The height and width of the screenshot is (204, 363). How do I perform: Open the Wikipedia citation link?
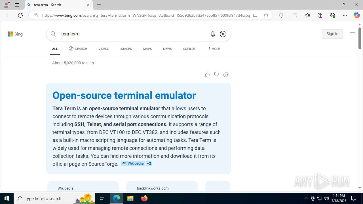click(x=133, y=163)
